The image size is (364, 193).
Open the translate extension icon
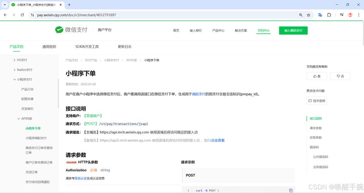click(x=320, y=15)
